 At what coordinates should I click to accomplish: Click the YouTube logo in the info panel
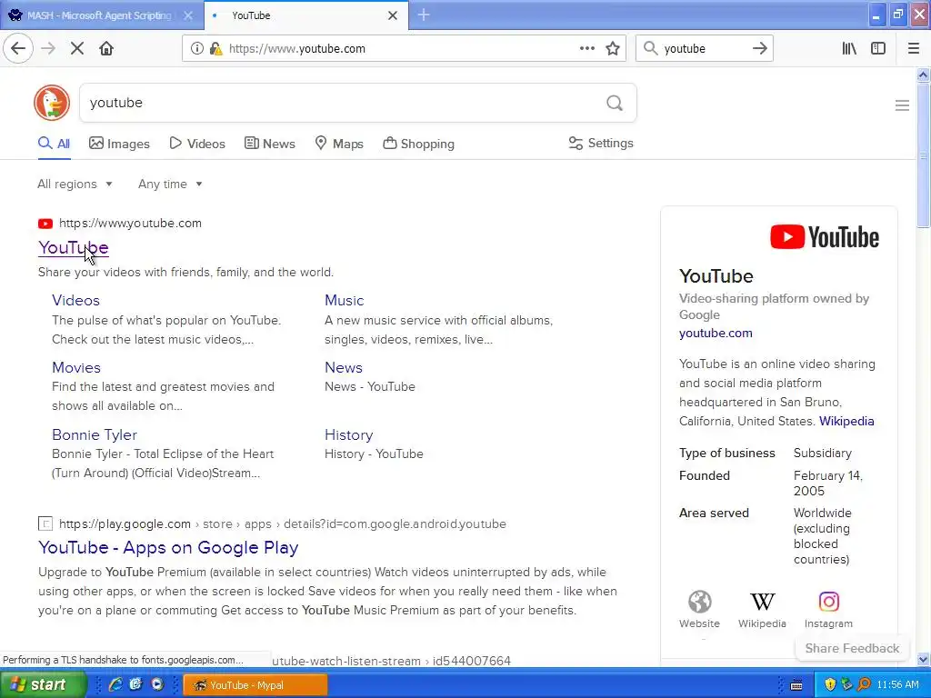point(825,237)
